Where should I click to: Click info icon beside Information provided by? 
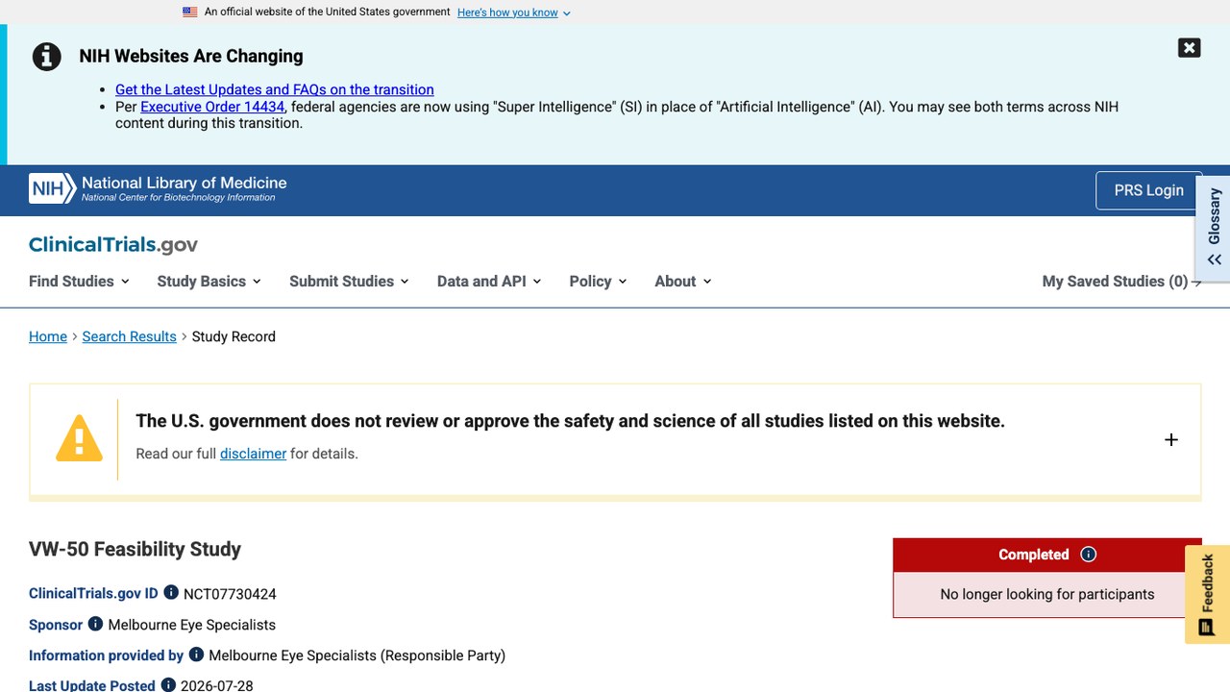pos(196,655)
